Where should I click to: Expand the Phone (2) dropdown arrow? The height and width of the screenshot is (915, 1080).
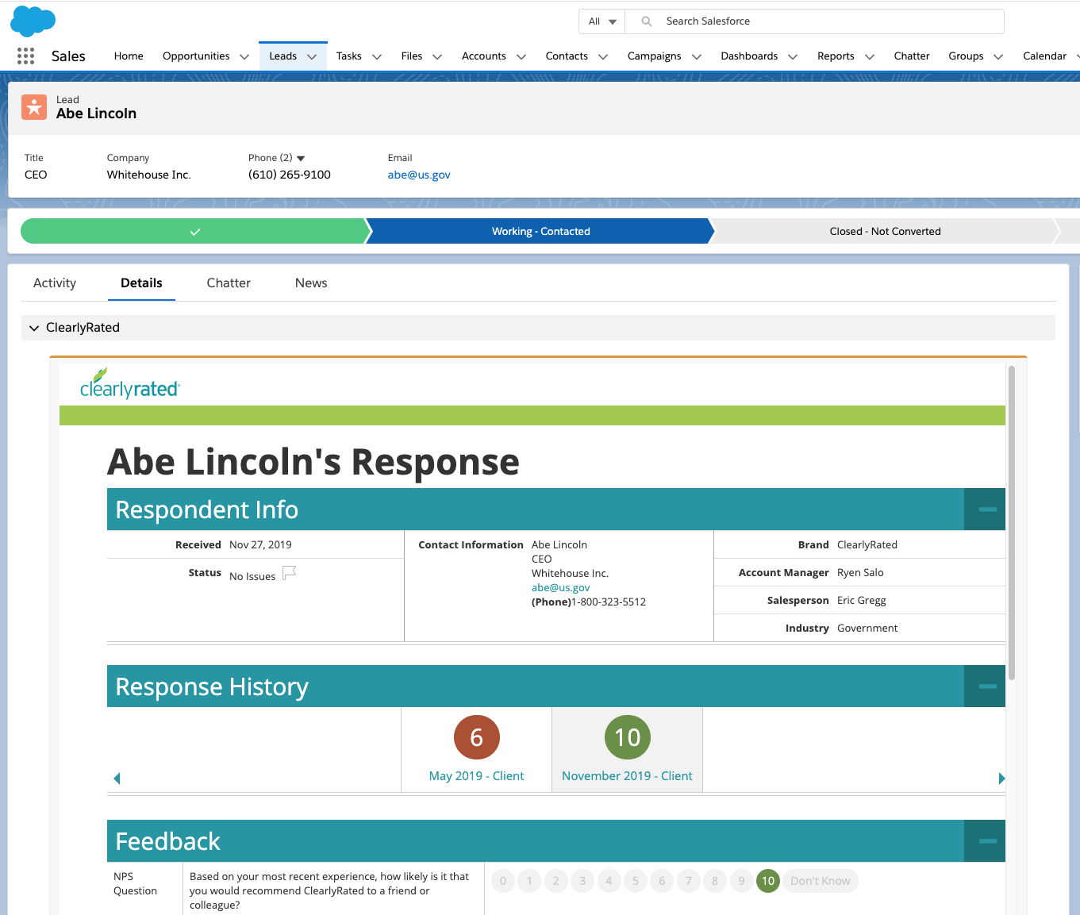(x=301, y=158)
